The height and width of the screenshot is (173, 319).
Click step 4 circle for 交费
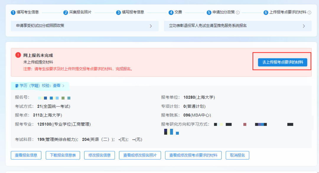tap(171, 13)
